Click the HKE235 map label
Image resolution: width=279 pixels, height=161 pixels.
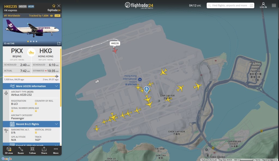click(115, 43)
